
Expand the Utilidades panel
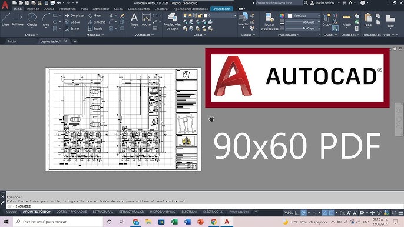pos(350,35)
